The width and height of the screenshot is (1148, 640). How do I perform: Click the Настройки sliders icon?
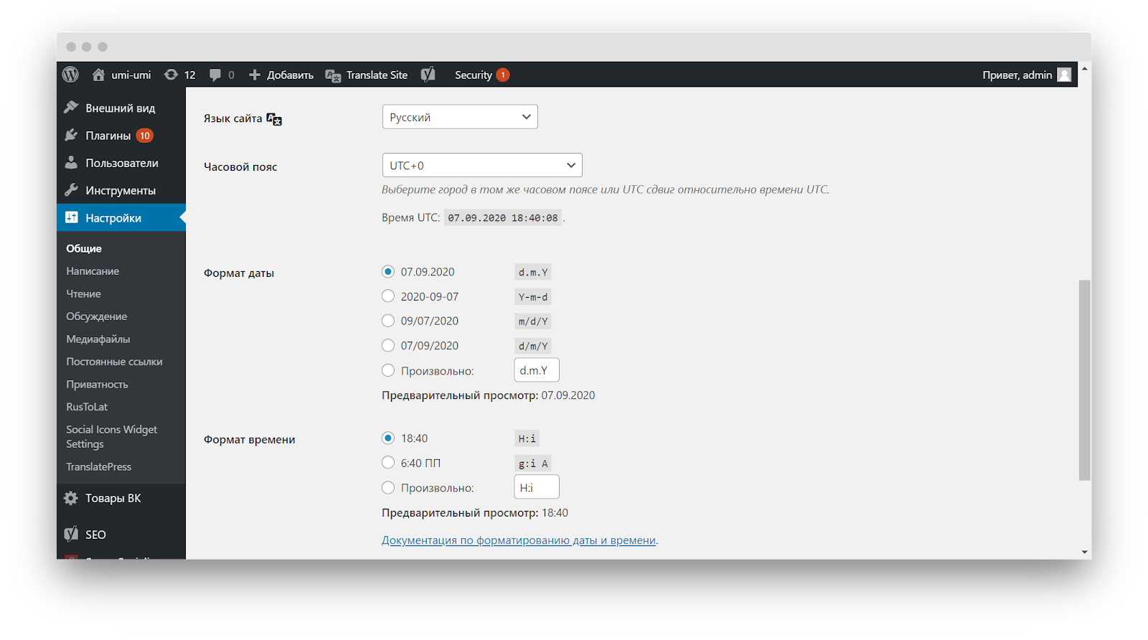(x=71, y=217)
